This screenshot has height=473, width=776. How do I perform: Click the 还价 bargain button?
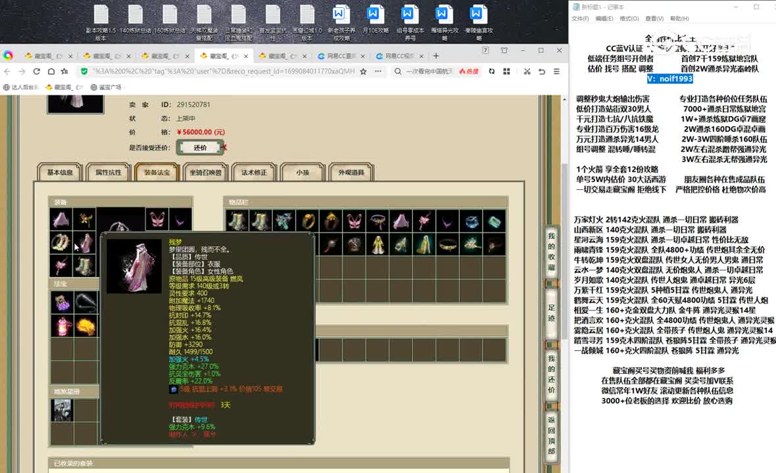pyautogui.click(x=201, y=147)
